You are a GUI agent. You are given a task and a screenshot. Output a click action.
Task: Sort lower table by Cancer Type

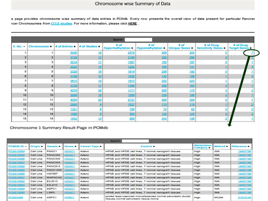[91, 146]
